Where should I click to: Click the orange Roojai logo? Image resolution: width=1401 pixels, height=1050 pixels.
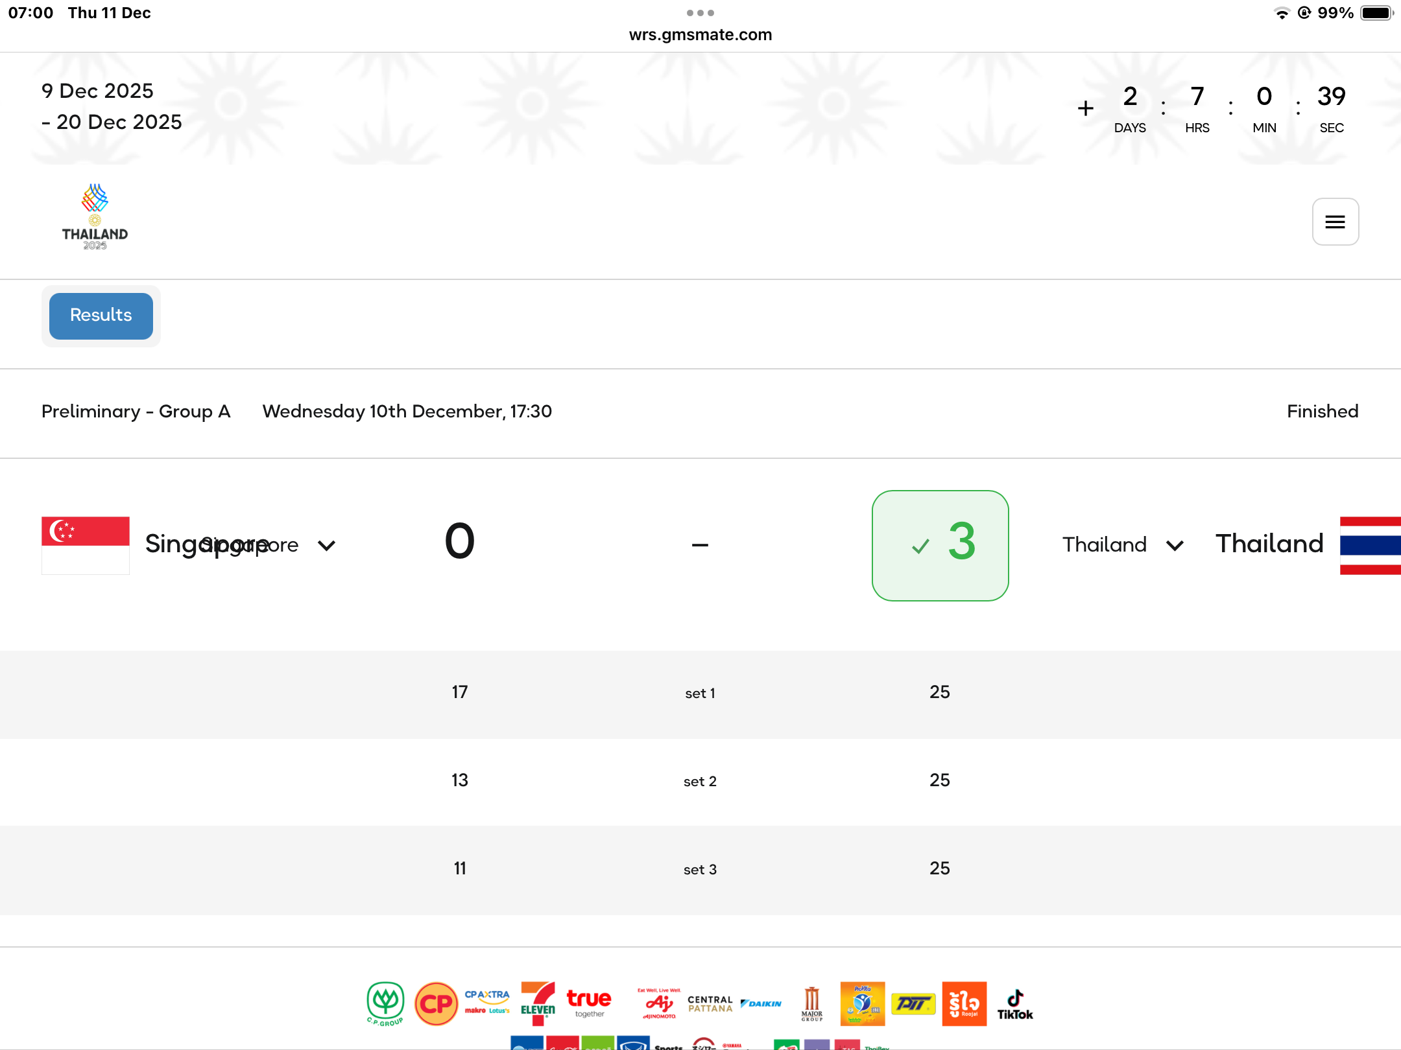964,1003
